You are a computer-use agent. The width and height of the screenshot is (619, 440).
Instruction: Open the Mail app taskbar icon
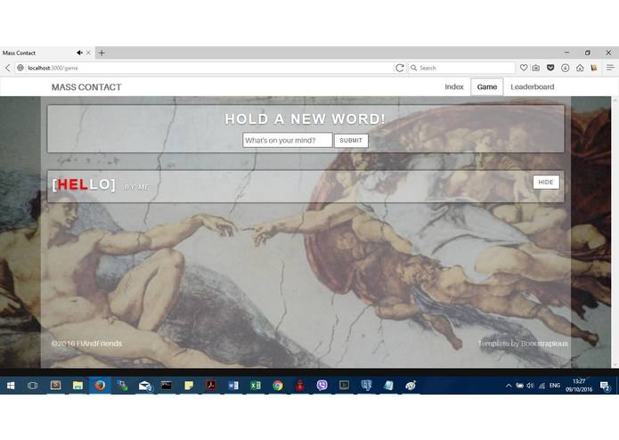145,385
